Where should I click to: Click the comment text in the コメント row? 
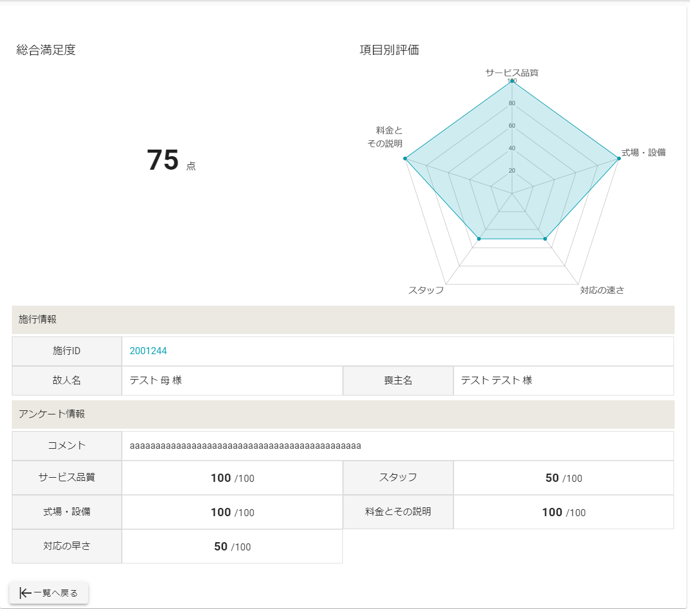tap(245, 446)
